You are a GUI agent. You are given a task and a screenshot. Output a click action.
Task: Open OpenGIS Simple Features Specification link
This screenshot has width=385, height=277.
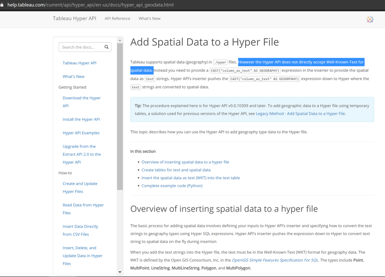(x=275, y=260)
